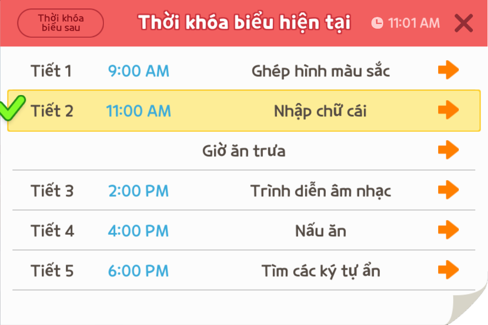Click the 4:00 PM time for Tiết 4
Screen dimensions: 488x325
click(138, 231)
